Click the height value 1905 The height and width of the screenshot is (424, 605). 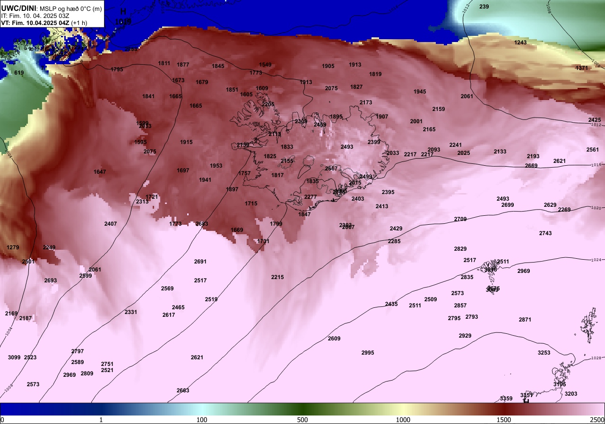(328, 66)
